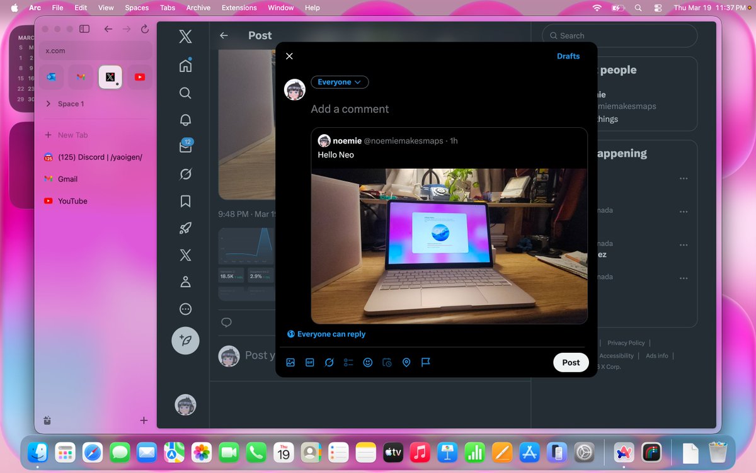The width and height of the screenshot is (756, 473).
Task: Switch to the YouTube tab in sidebar list
Action: (x=96, y=201)
